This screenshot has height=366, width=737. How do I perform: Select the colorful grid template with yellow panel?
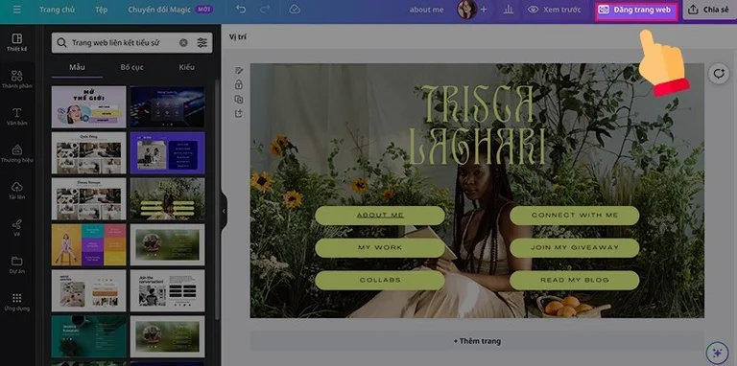(x=89, y=244)
